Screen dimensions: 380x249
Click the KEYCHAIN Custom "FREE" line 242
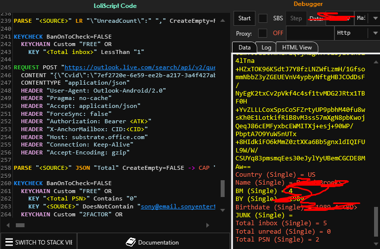click(66, 45)
